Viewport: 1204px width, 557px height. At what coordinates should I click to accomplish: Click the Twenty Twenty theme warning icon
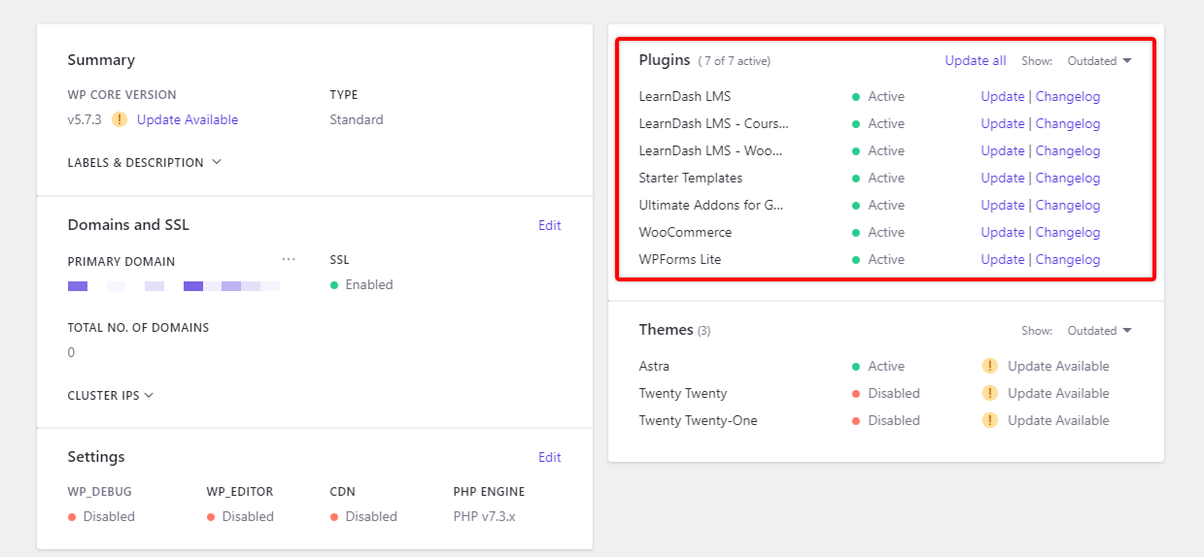(989, 393)
